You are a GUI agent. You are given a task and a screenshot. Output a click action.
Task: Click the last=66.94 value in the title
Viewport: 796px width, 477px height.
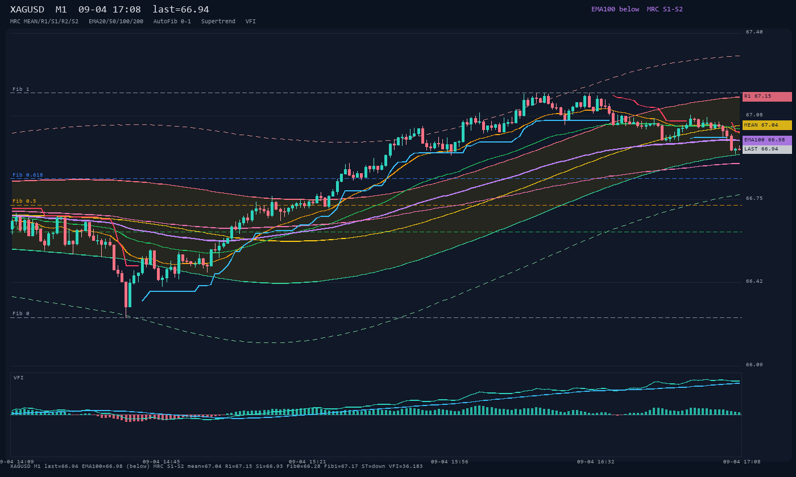(181, 10)
